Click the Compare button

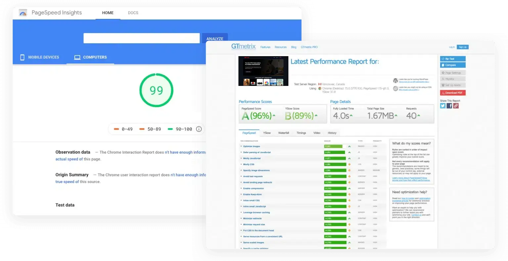click(453, 65)
